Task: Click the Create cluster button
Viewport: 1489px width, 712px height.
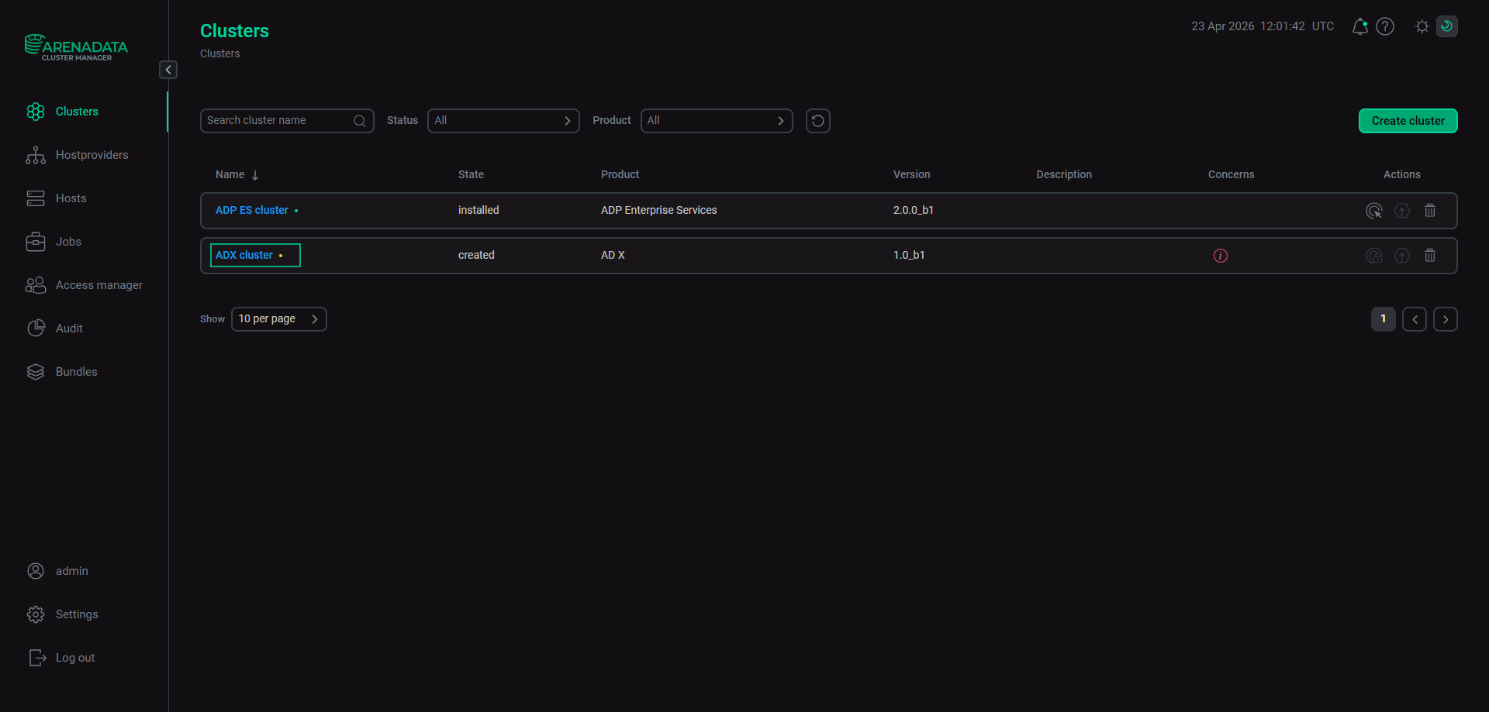Action: click(1408, 121)
